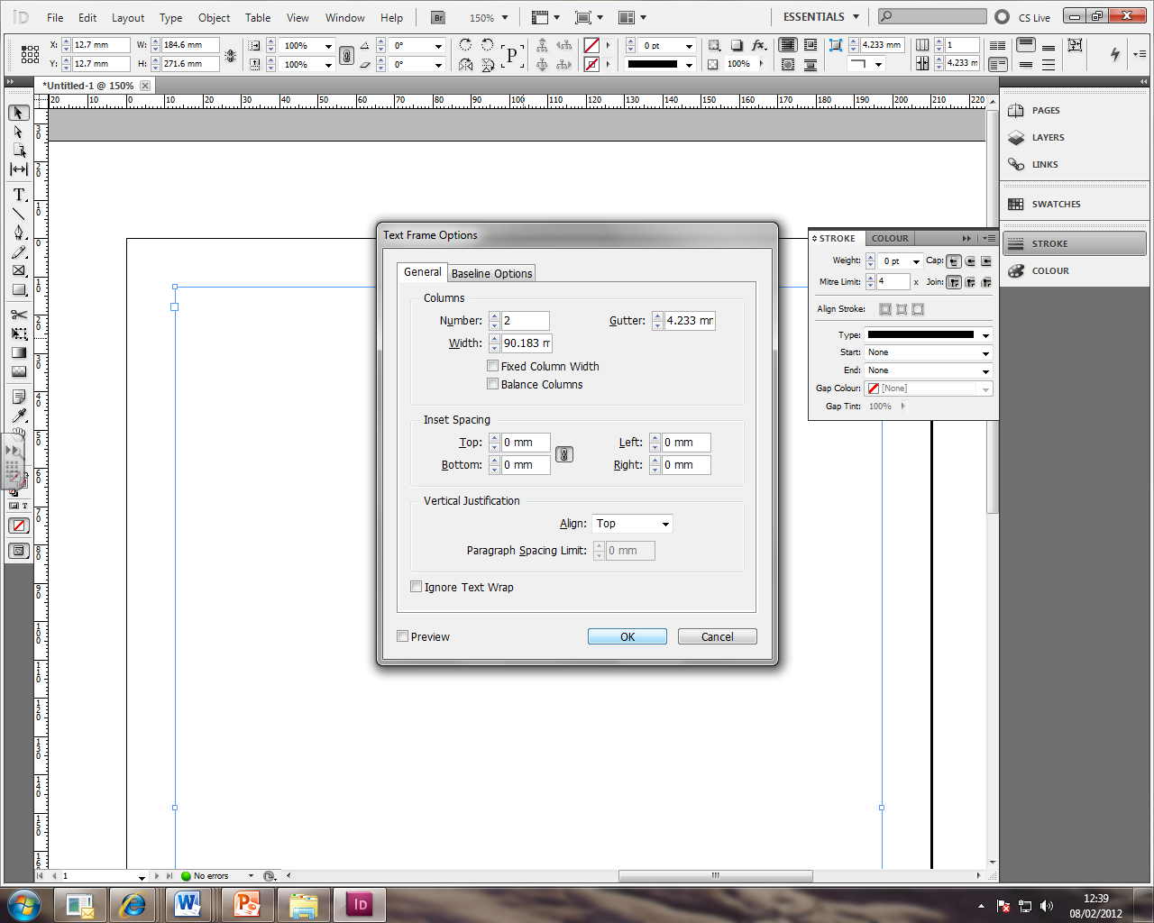The image size is (1154, 923).
Task: Click the Gap Colour None swatch
Action: click(x=873, y=388)
